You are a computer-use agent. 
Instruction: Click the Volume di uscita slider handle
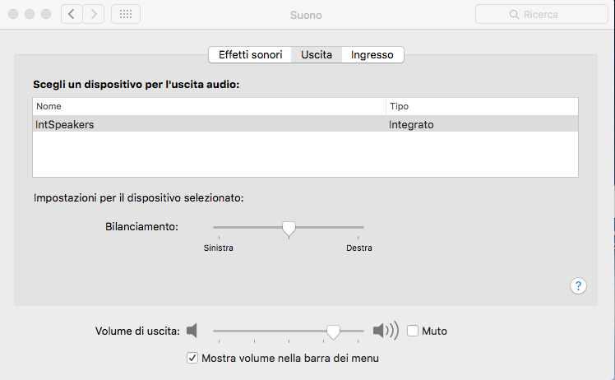pyautogui.click(x=333, y=331)
